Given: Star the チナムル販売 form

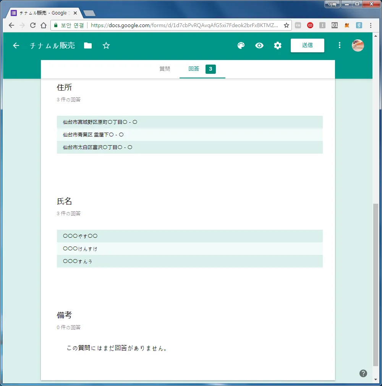Looking at the screenshot, I should point(106,45).
